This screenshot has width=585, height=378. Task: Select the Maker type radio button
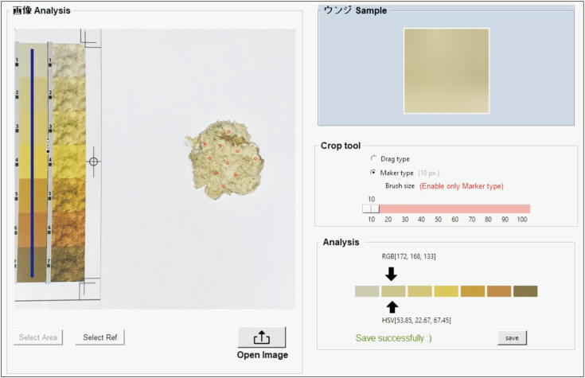coord(374,173)
